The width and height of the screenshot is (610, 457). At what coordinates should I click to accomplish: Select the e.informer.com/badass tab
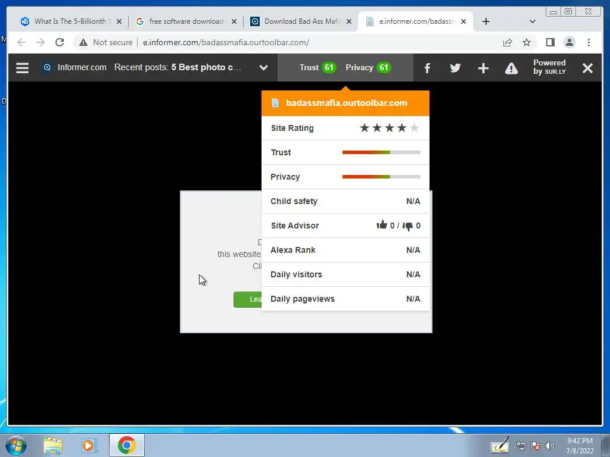tap(416, 21)
